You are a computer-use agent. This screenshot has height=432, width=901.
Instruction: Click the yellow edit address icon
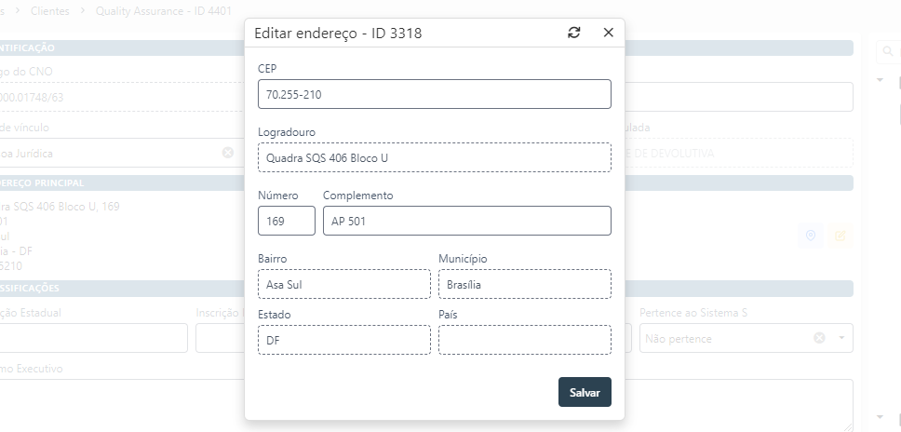840,236
